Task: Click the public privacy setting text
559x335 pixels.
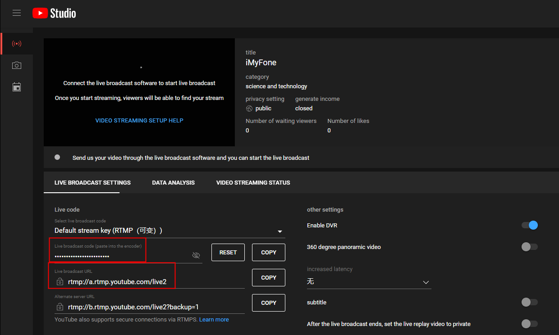Action: tap(263, 109)
